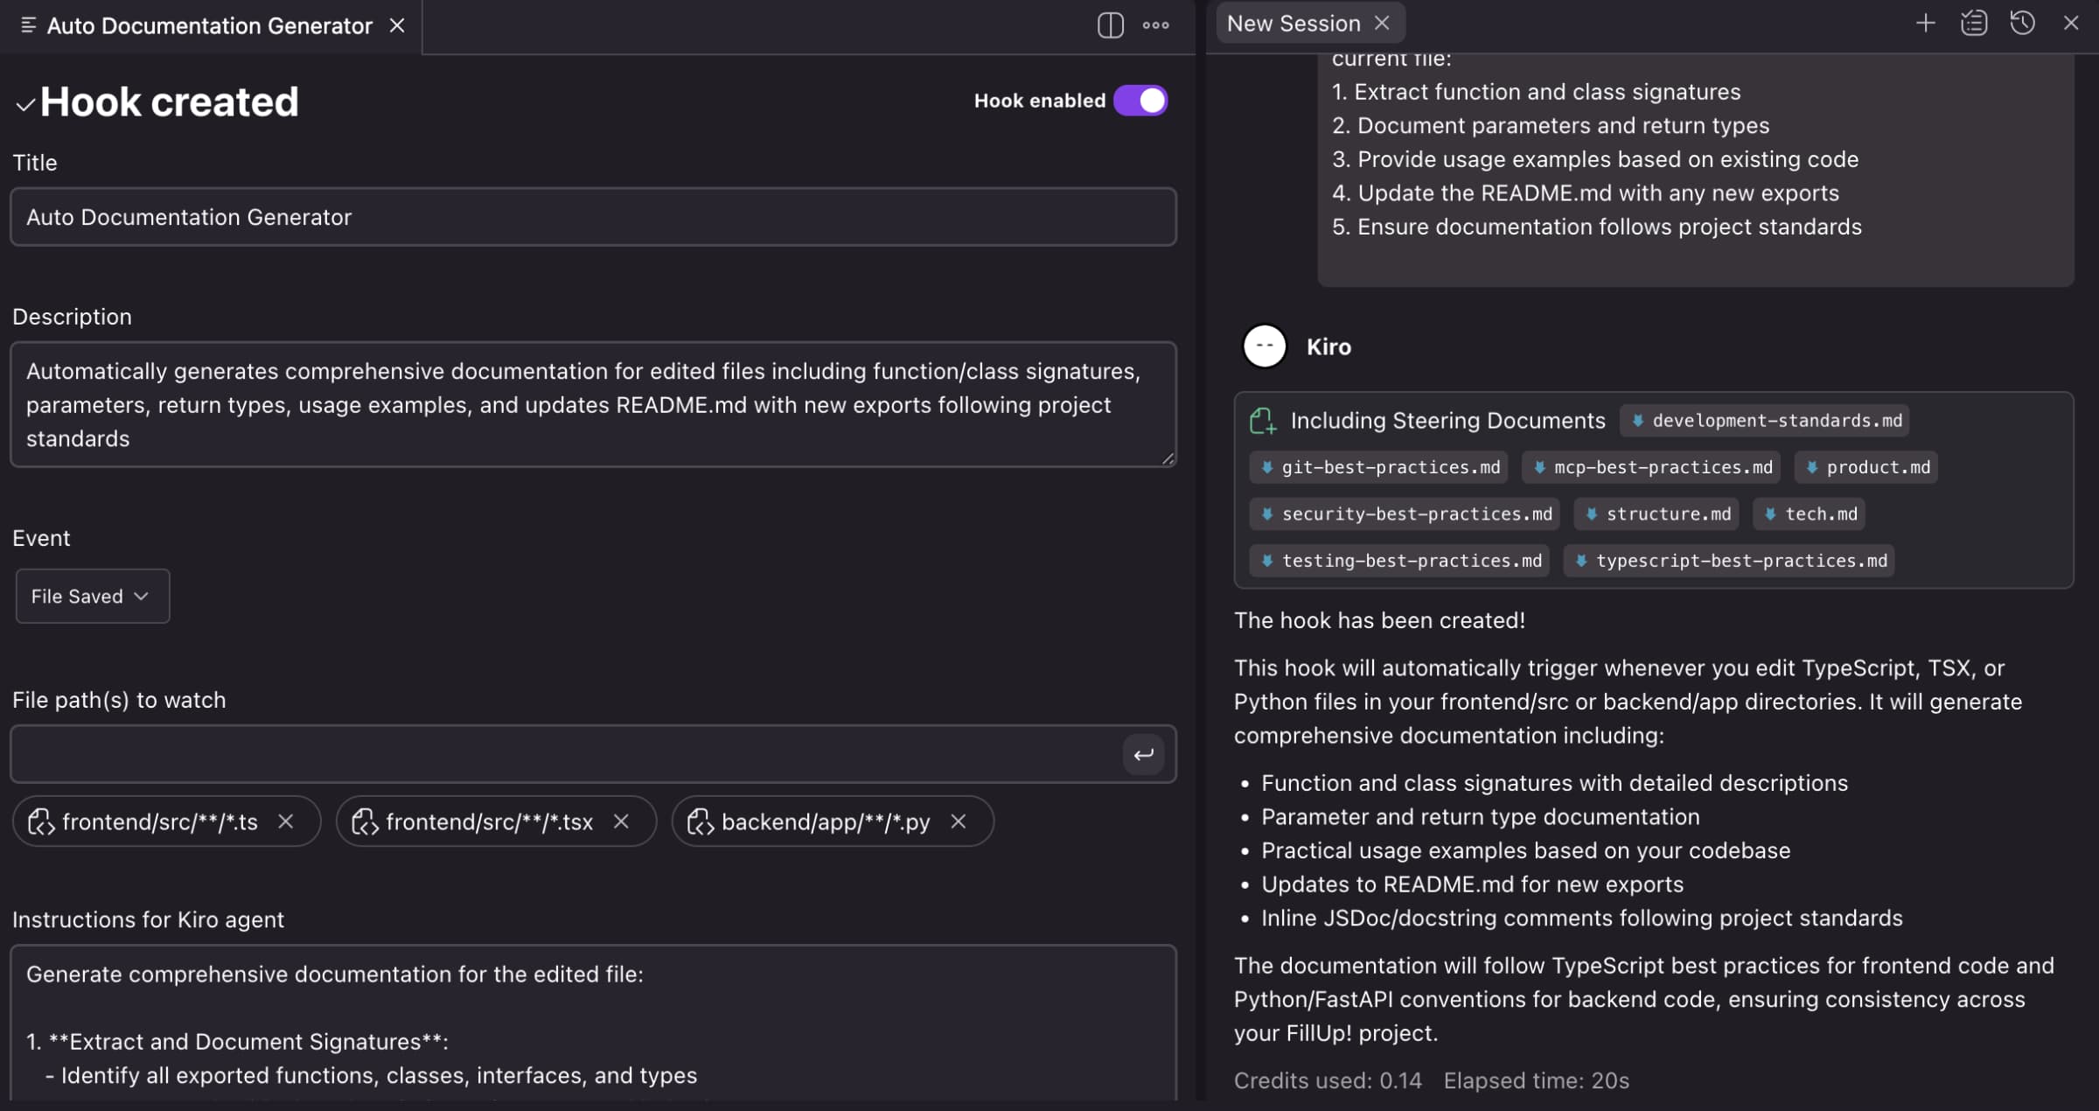Remove the frontend/src/**/*.tsx watch pattern
Image resolution: width=2099 pixels, height=1111 pixels.
point(621,821)
